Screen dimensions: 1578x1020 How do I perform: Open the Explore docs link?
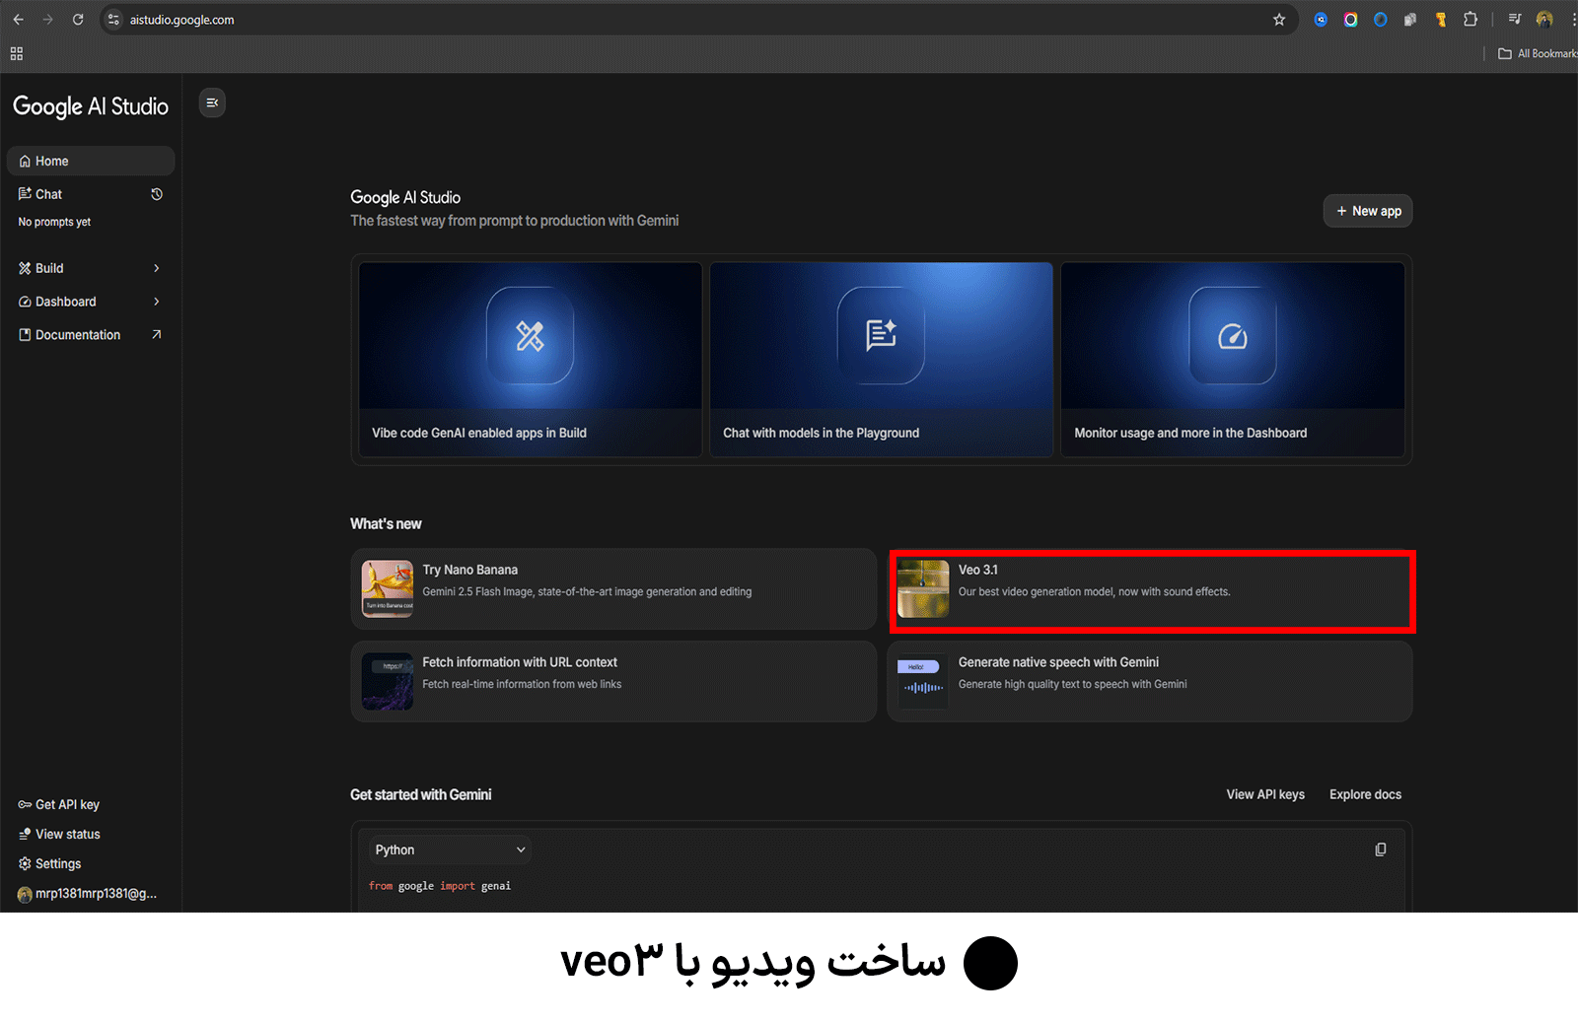(1364, 794)
